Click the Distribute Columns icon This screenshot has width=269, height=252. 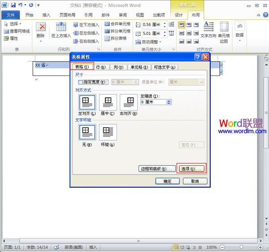(171, 33)
